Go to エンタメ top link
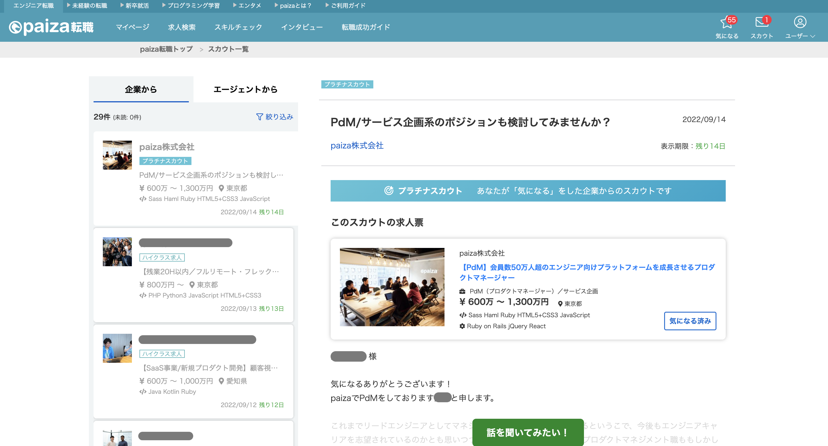The width and height of the screenshot is (828, 446). click(247, 6)
